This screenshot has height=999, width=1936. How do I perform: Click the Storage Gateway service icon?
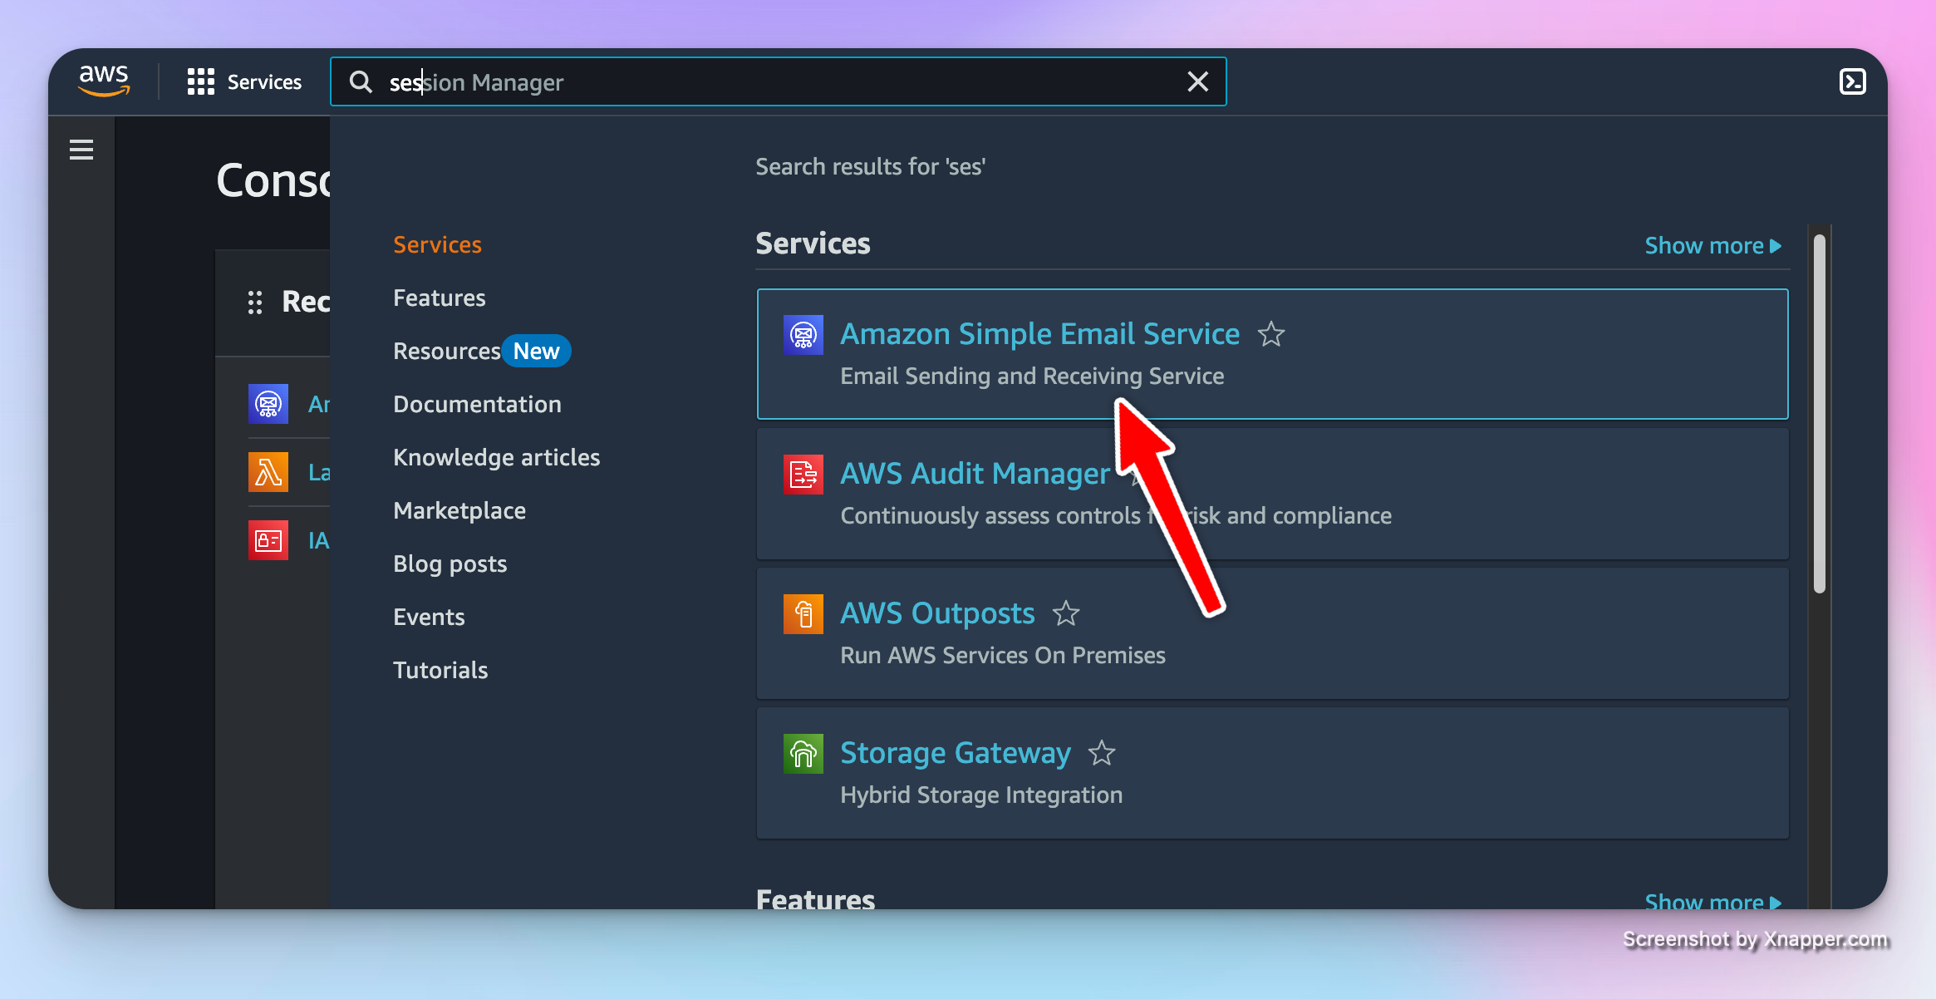tap(803, 754)
